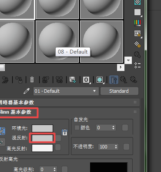Open Make Preview filmstrip icon
This screenshot has width=161, height=172.
tap(138, 34)
